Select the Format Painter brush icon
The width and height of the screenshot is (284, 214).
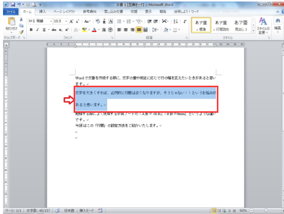click(21, 32)
